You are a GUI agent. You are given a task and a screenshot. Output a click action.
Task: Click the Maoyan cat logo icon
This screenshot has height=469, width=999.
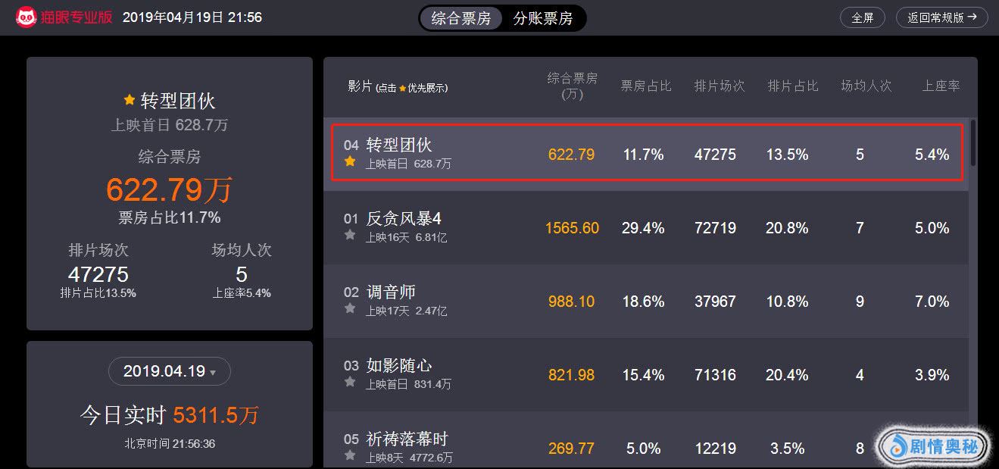(27, 17)
